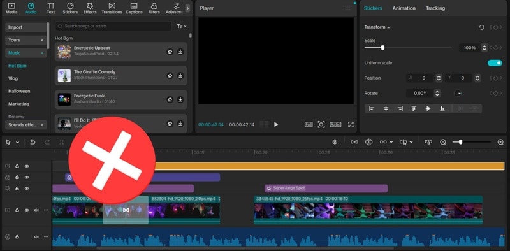Open the Player panel menu

click(347, 8)
